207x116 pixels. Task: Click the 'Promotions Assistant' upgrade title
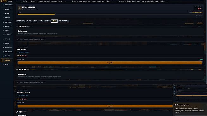click(24, 93)
